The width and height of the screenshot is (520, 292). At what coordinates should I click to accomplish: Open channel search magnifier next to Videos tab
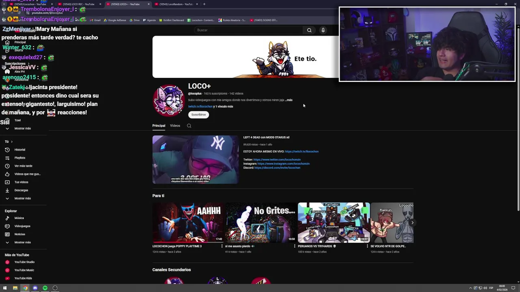tap(189, 126)
